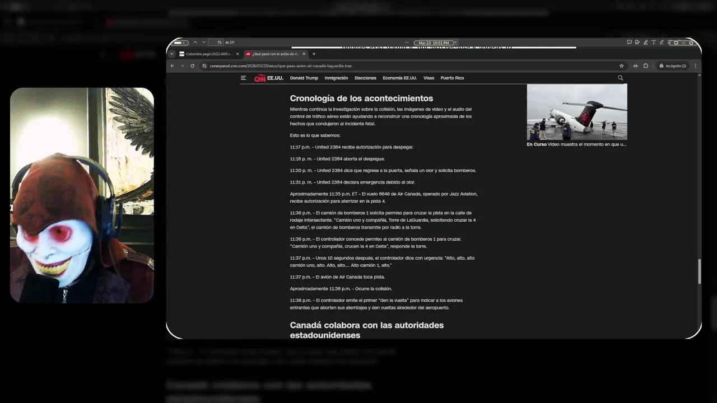Screen dimensions: 717x403
Task: Click the Esto es lo que sabemos text
Action: tap(315, 135)
